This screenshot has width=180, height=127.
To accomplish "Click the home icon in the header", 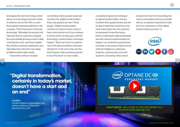I will click(x=172, y=5).
